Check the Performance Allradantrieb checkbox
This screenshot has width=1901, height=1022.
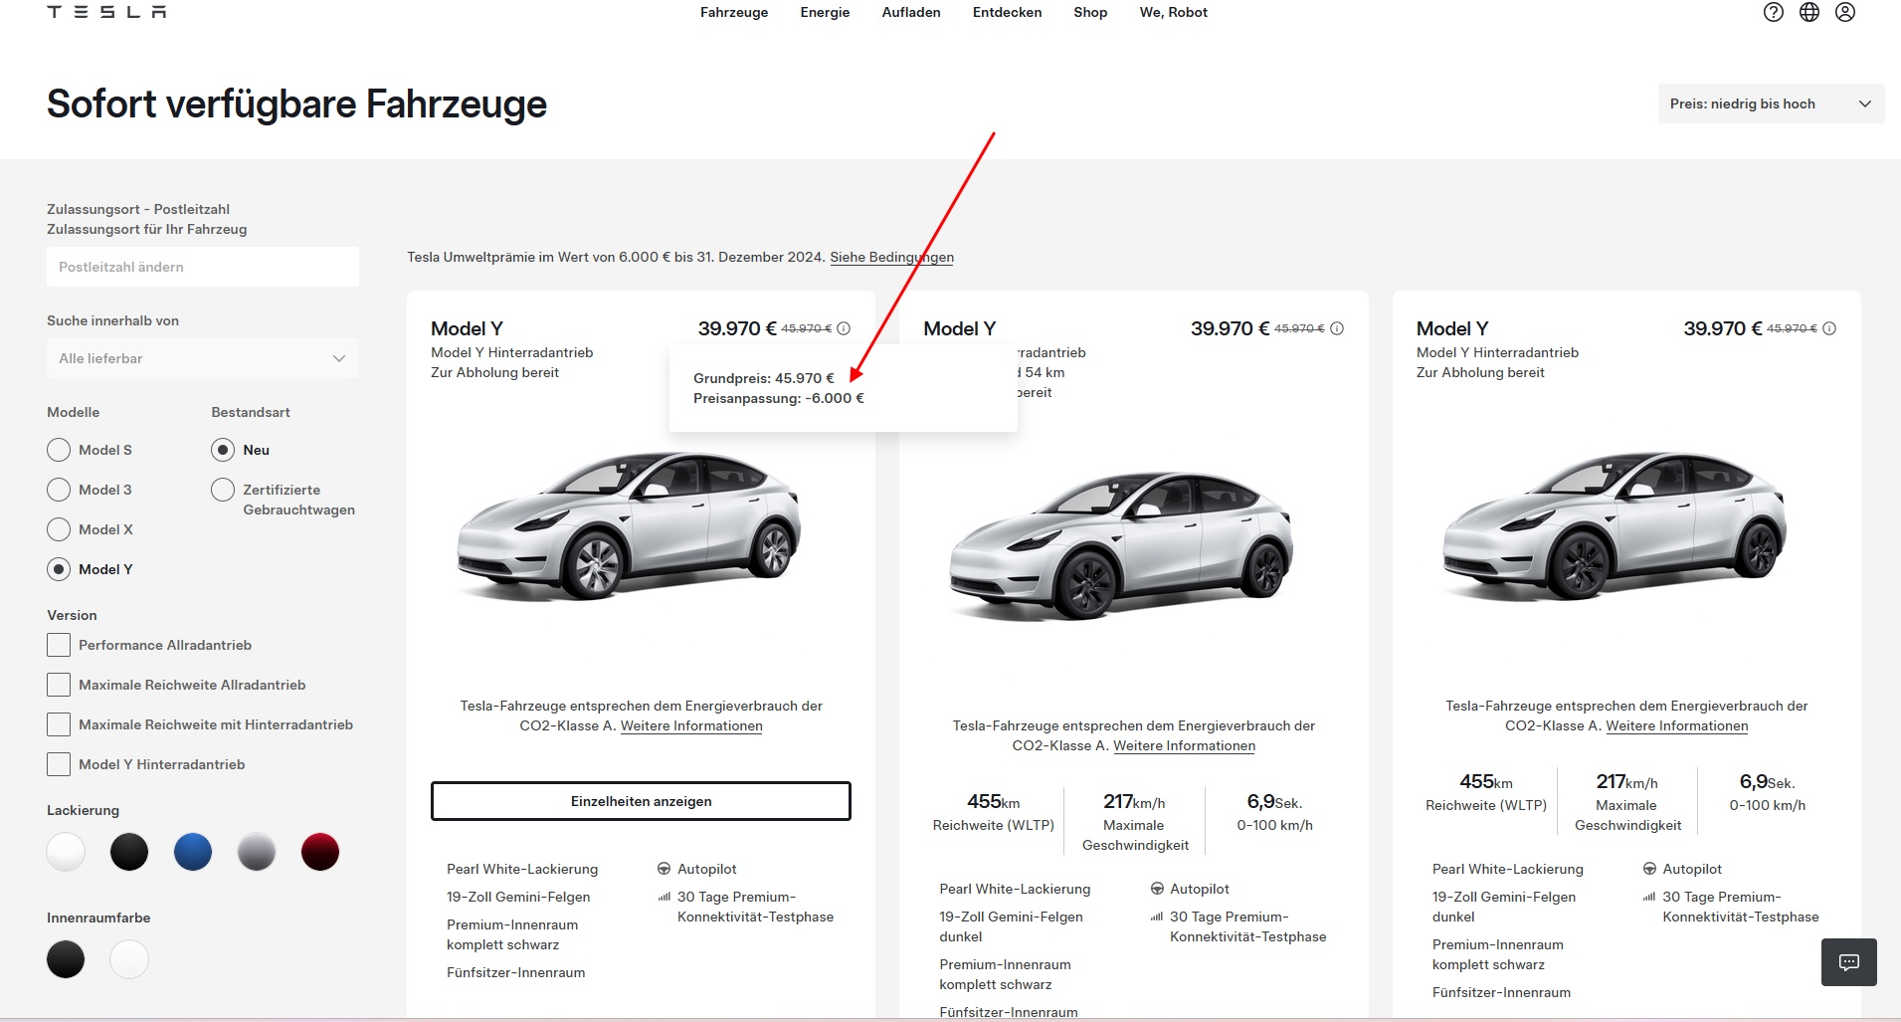pos(59,645)
